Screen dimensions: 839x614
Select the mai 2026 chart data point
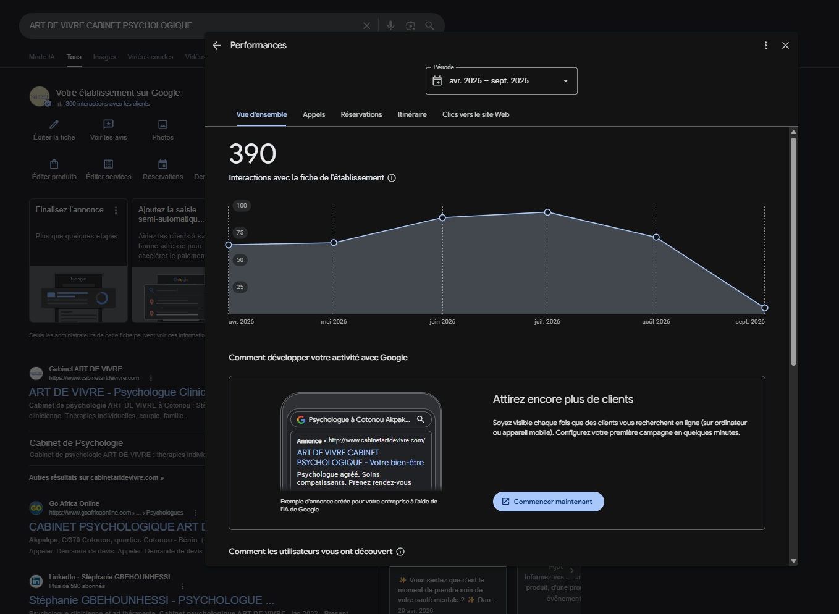[x=334, y=243]
